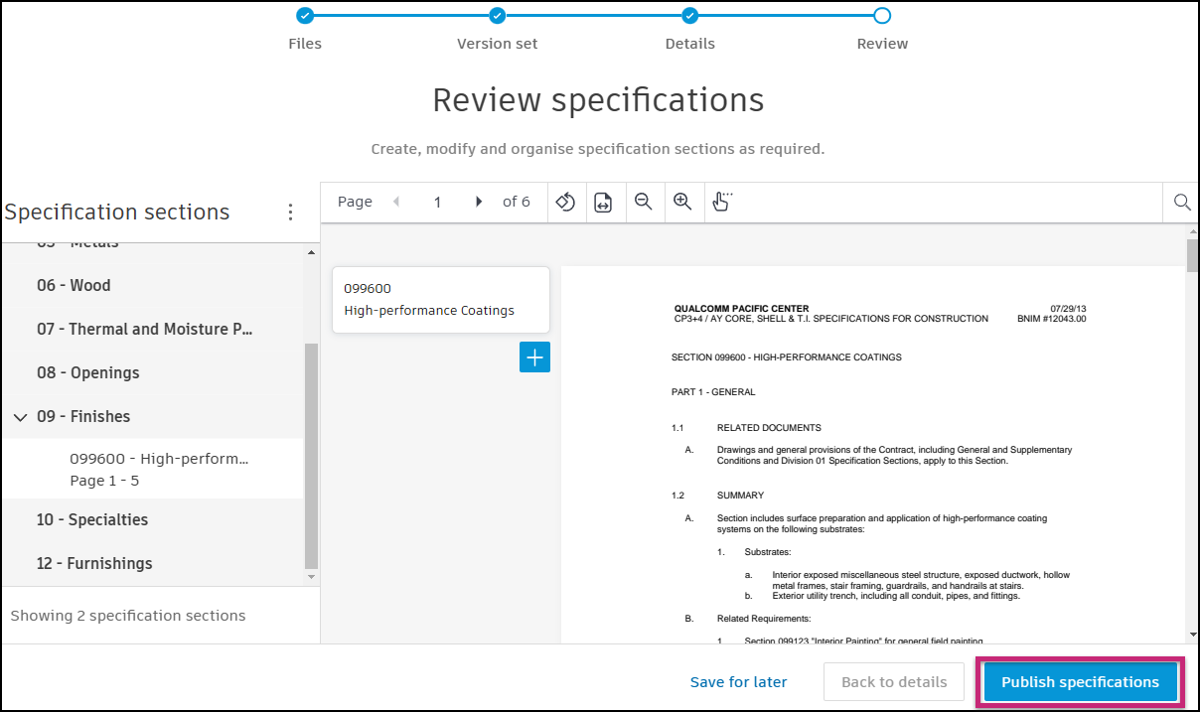Click Save for later link
The width and height of the screenshot is (1200, 712).
[738, 682]
